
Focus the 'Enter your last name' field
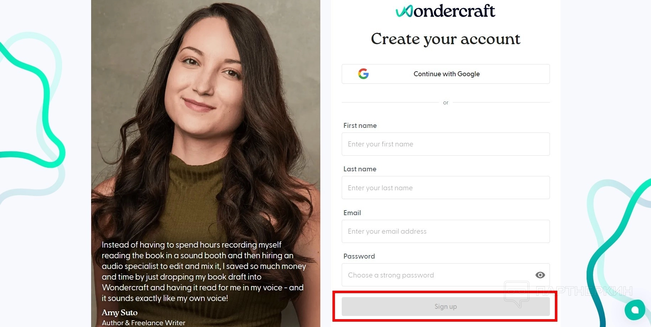[446, 188]
